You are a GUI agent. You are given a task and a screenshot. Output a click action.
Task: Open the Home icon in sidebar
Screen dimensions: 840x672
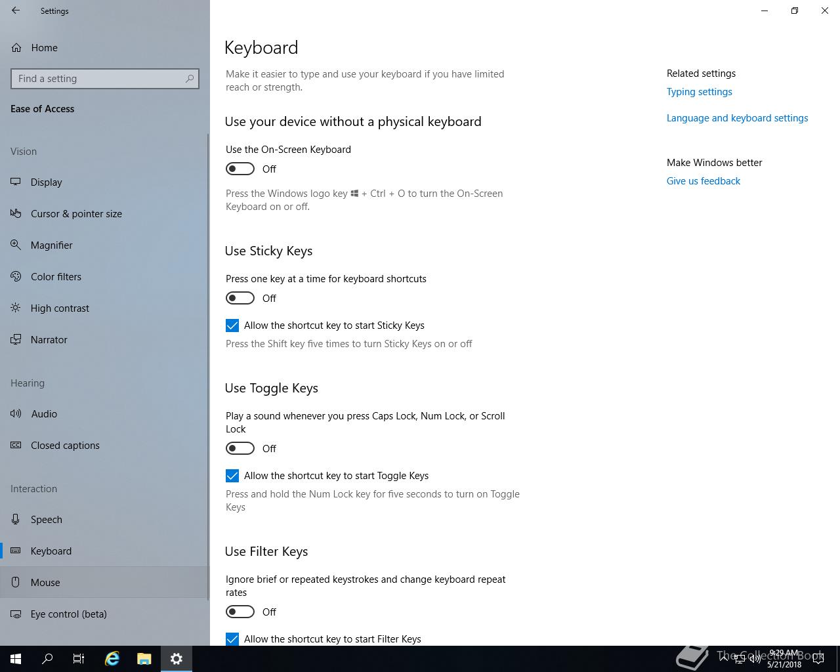(x=16, y=47)
